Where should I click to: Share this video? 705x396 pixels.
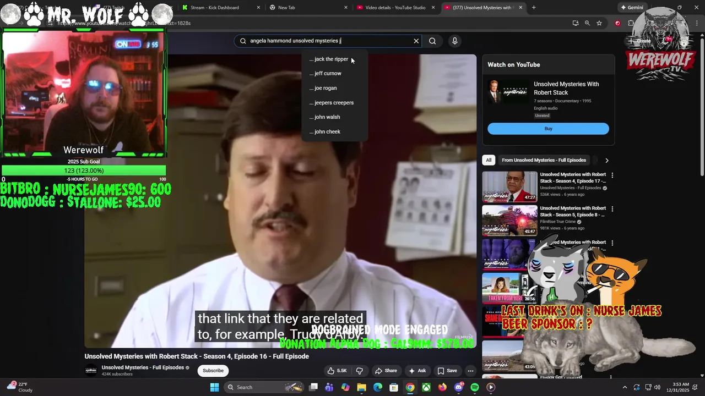(386, 371)
